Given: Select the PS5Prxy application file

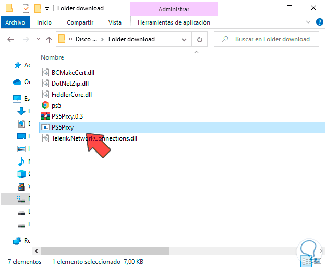Looking at the screenshot, I should pyautogui.click(x=182, y=127).
